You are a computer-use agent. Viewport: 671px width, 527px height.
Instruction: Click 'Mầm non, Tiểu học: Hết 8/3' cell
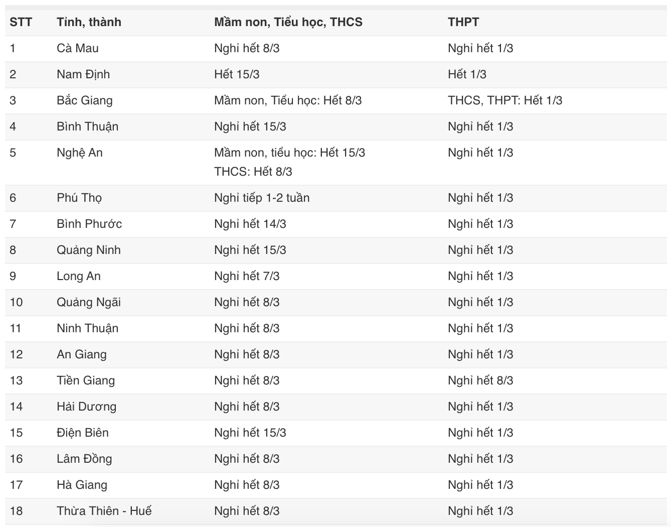coord(287,100)
